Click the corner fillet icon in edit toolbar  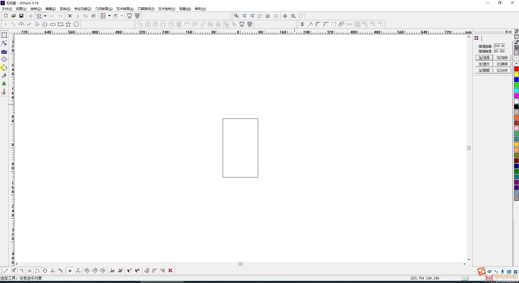pos(318,24)
